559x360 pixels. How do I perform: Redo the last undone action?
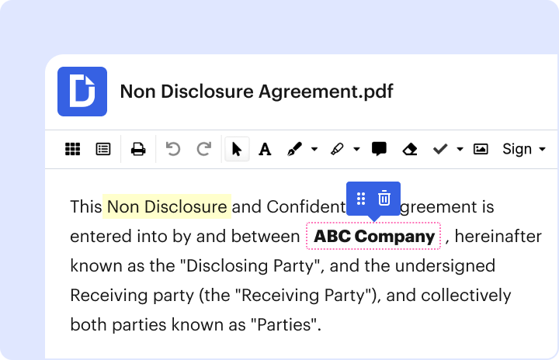203,149
